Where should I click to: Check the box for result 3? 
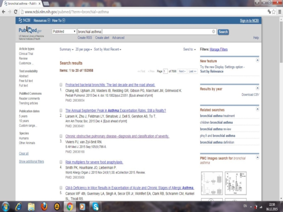[x=61, y=136]
